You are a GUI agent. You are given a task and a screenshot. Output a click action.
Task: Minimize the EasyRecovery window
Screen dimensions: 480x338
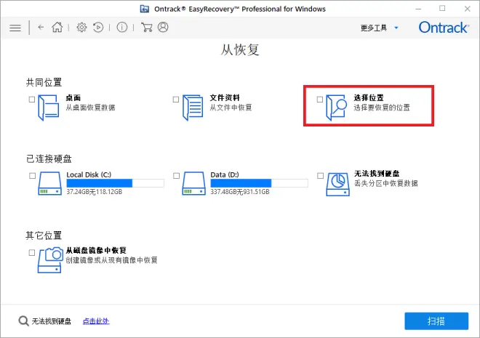418,9
